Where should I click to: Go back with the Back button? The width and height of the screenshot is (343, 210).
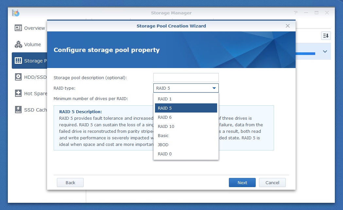coord(70,183)
